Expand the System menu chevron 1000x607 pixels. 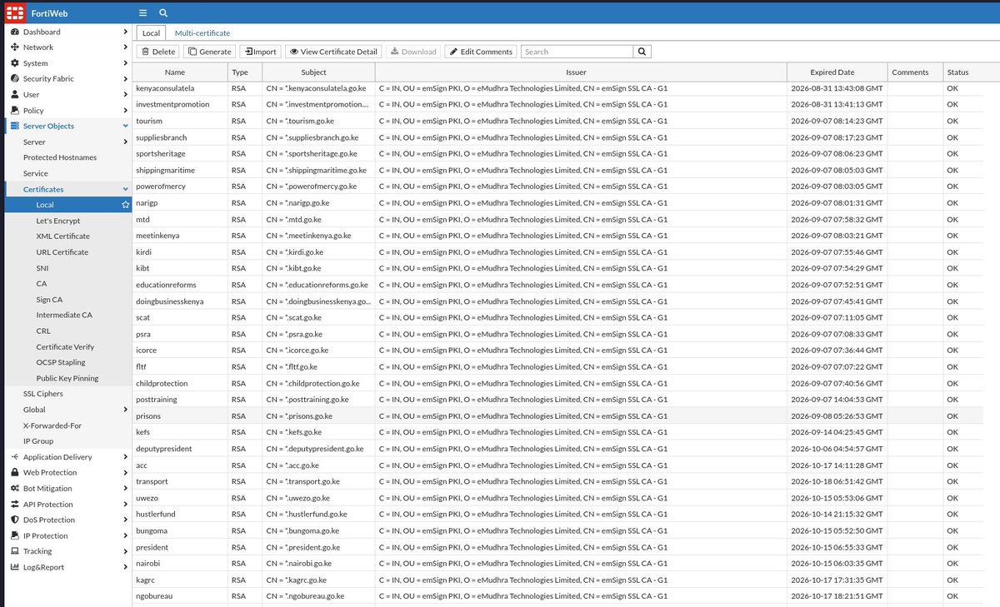tap(125, 63)
